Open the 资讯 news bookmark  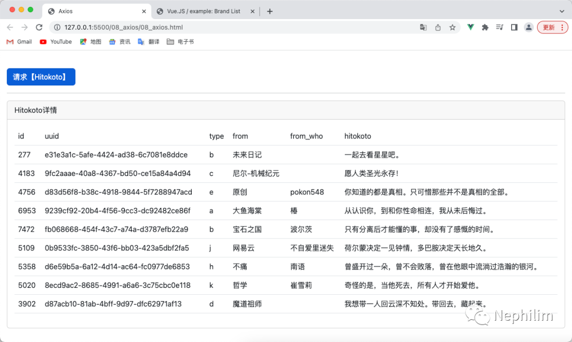[120, 42]
